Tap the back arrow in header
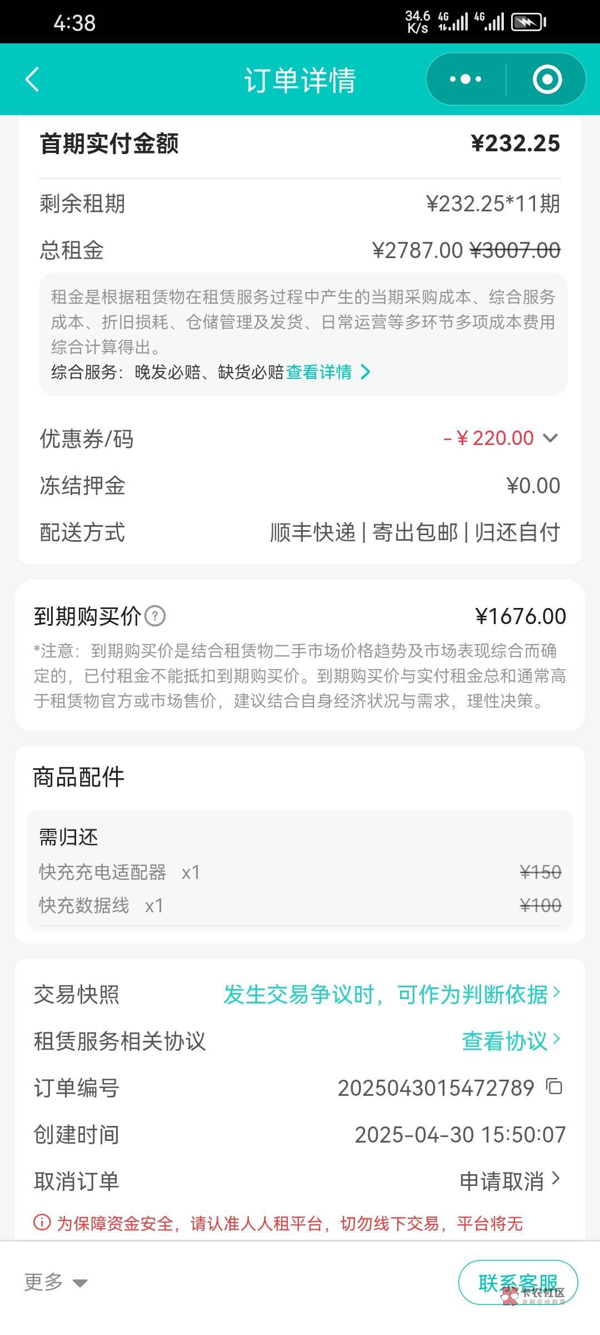Image resolution: width=600 pixels, height=1335 pixels. coord(32,79)
